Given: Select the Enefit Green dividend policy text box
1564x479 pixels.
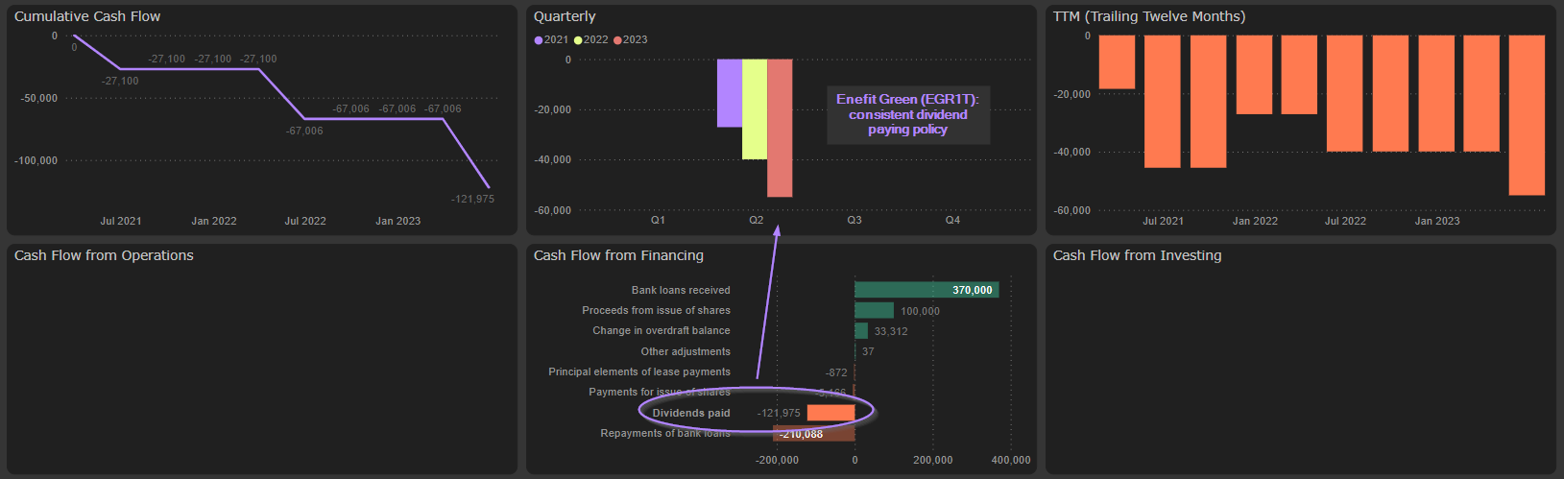Looking at the screenshot, I should [907, 114].
